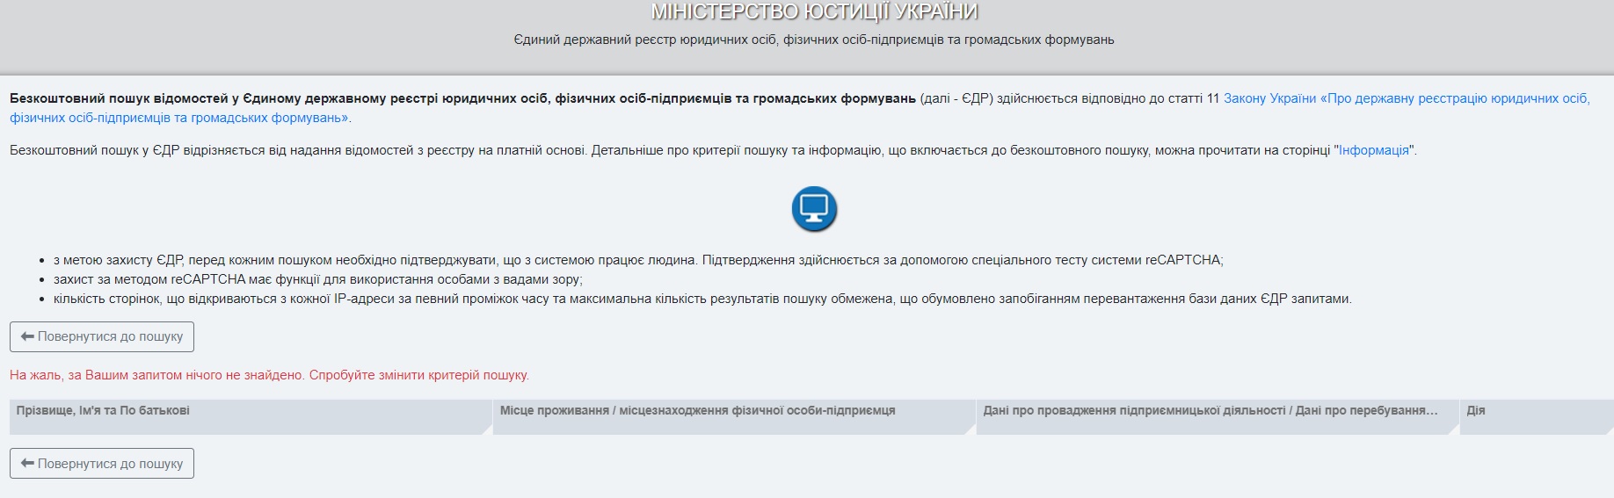Click 'Прізвище, Ім'я та По батькові' column header
The width and height of the screenshot is (1614, 498).
click(x=103, y=411)
